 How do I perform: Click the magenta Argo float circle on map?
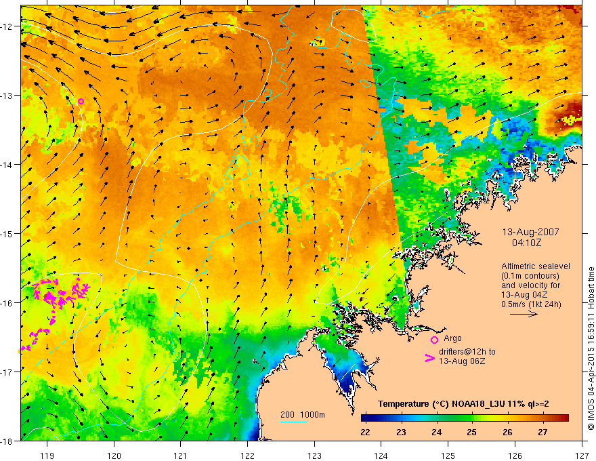[81, 101]
